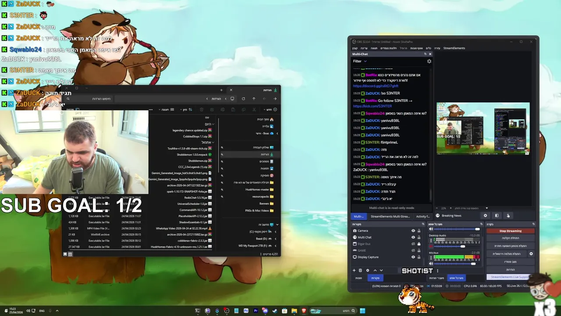The height and width of the screenshot is (316, 561).
Task: Open Mic/Aux three-dot options
Action: [x=431, y=257]
